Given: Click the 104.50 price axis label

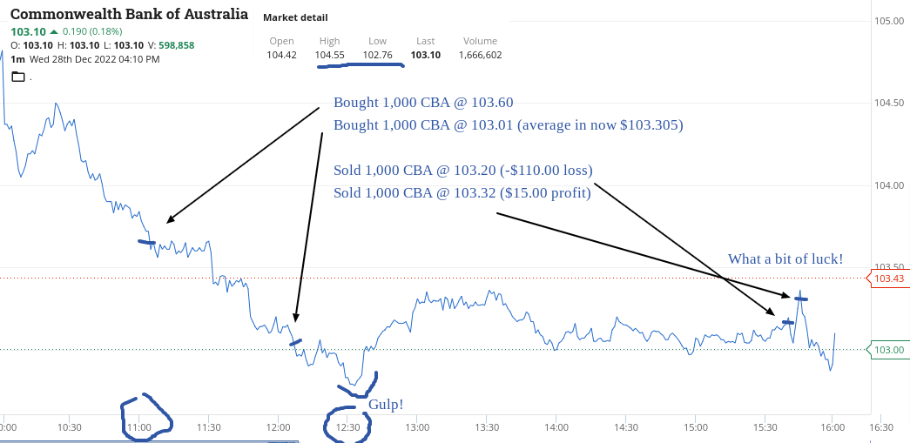Looking at the screenshot, I should click(x=888, y=103).
